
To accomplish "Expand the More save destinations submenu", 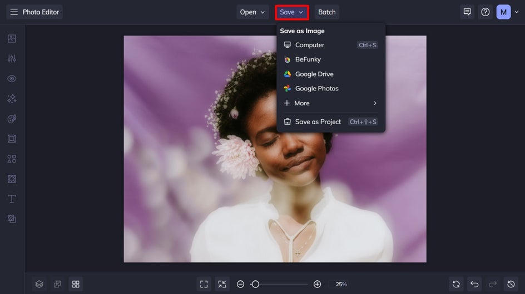I will [330, 103].
